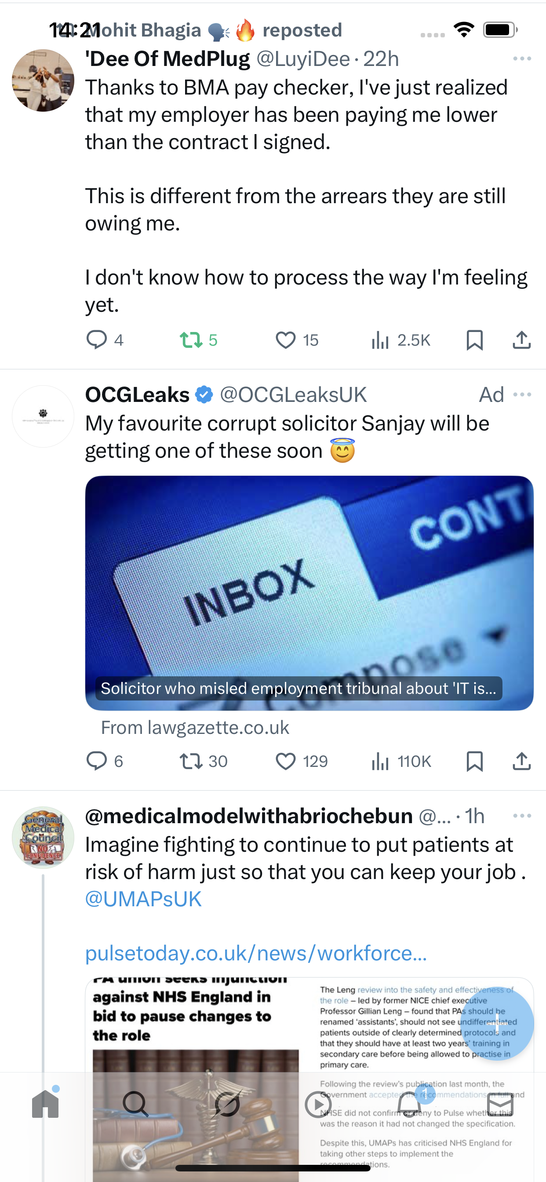Like the OCGLeaks ad with 129 likes
546x1182 pixels.
(x=285, y=761)
